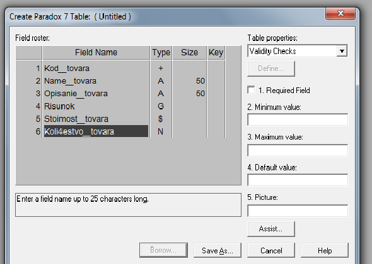Open the Assist picture helper
Viewport: 372px width, 264px height.
point(271,229)
